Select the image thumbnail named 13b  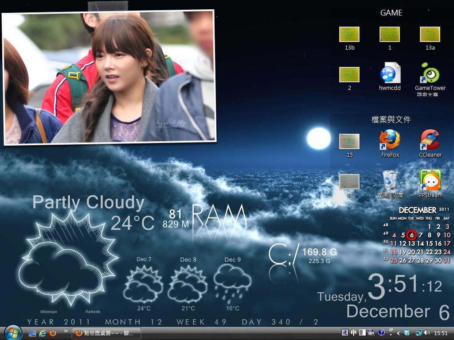[349, 35]
